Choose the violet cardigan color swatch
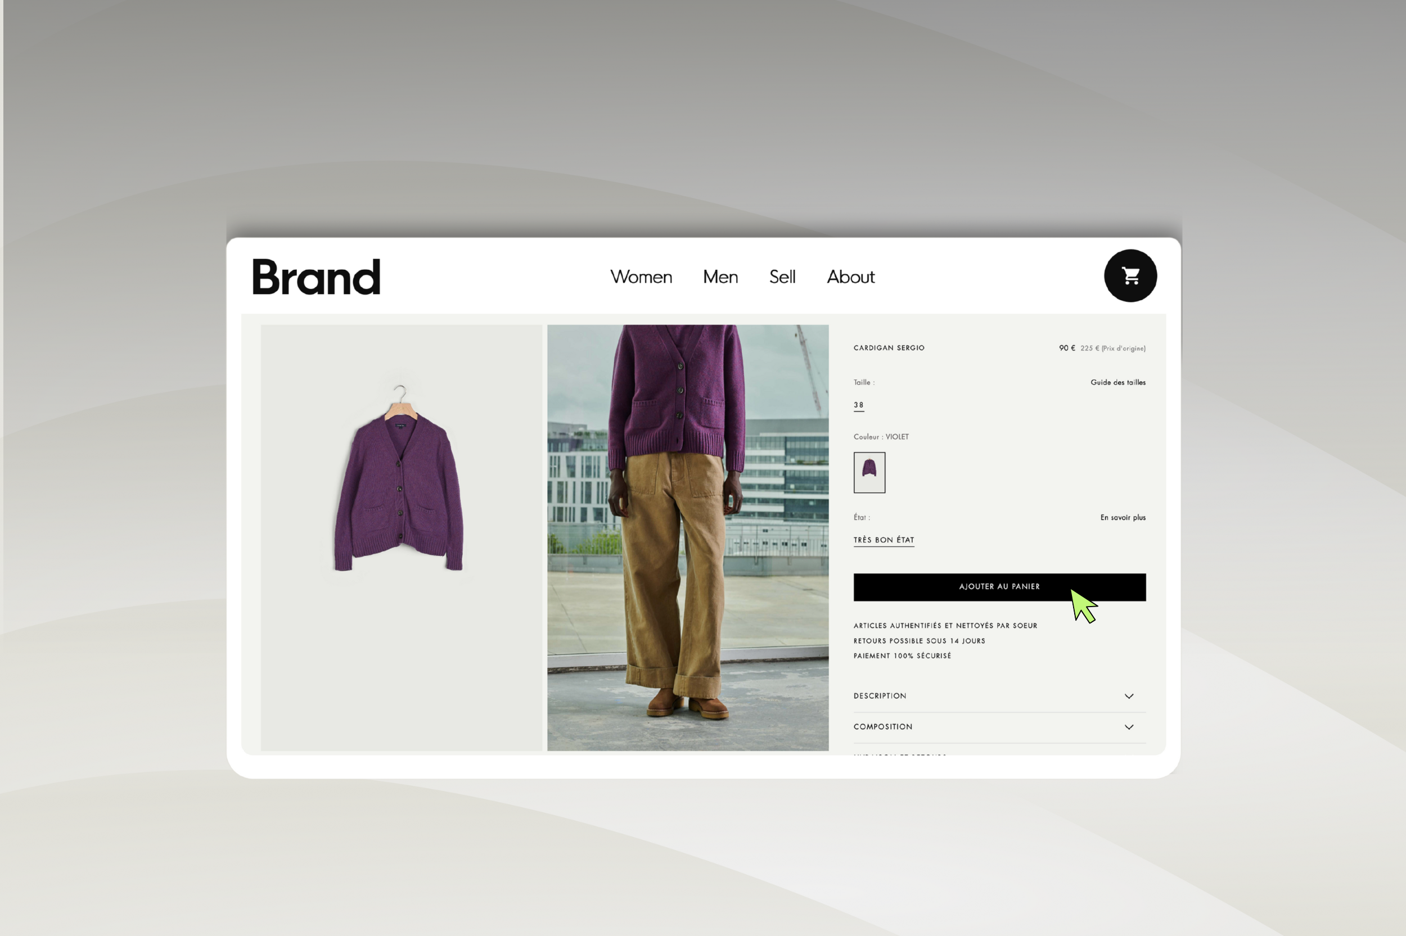Viewport: 1406px width, 936px height. point(869,472)
